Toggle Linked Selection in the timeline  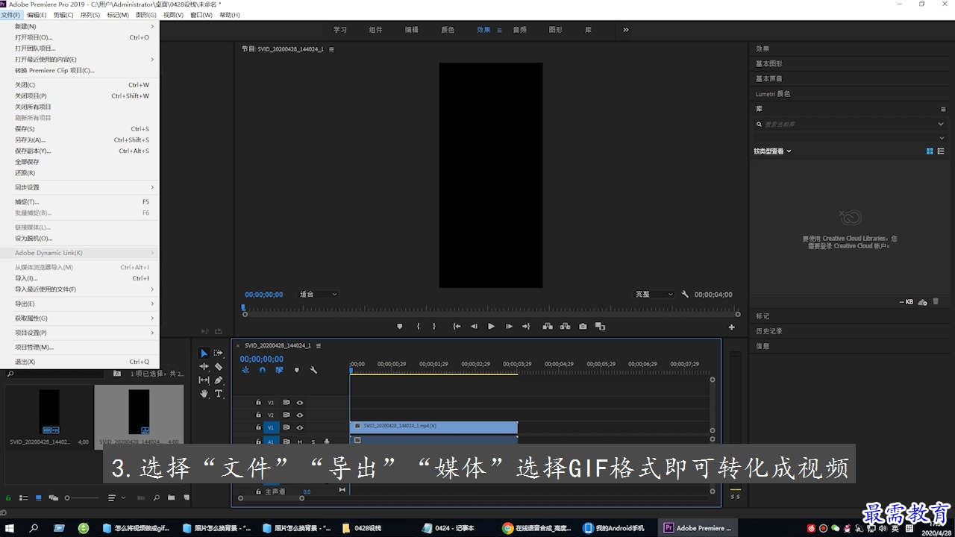tap(279, 370)
